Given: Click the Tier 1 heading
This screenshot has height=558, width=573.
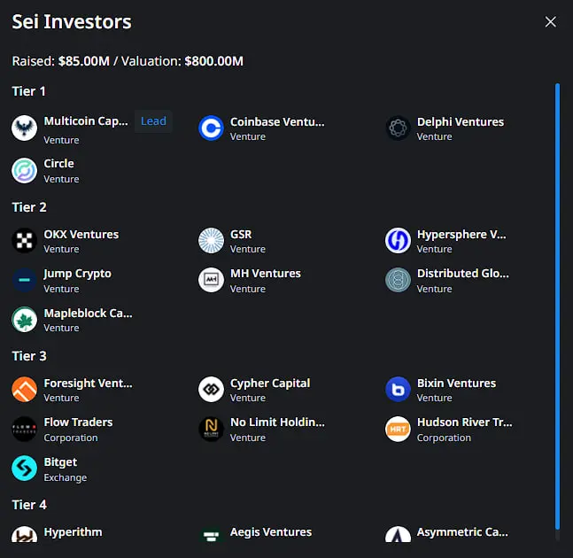Looking at the screenshot, I should click(29, 91).
